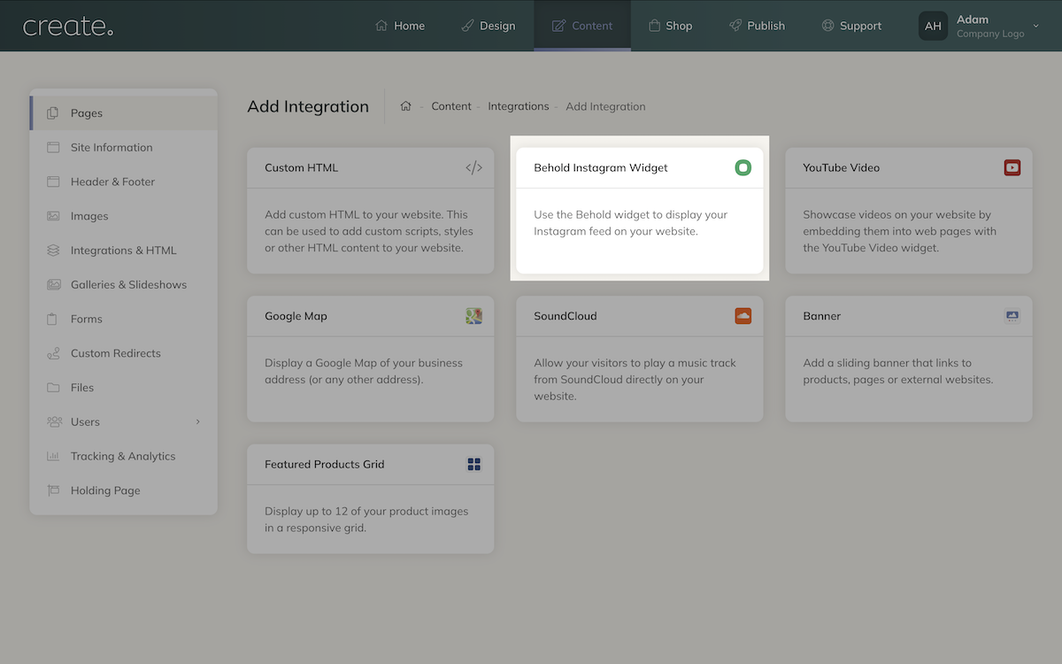Click the Publish rocket icon

click(735, 26)
